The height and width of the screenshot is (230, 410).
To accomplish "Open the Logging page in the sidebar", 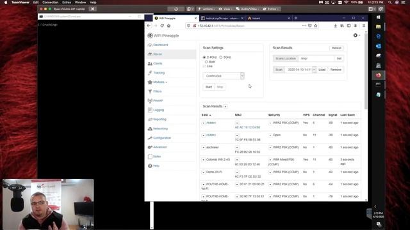I will [x=158, y=110].
